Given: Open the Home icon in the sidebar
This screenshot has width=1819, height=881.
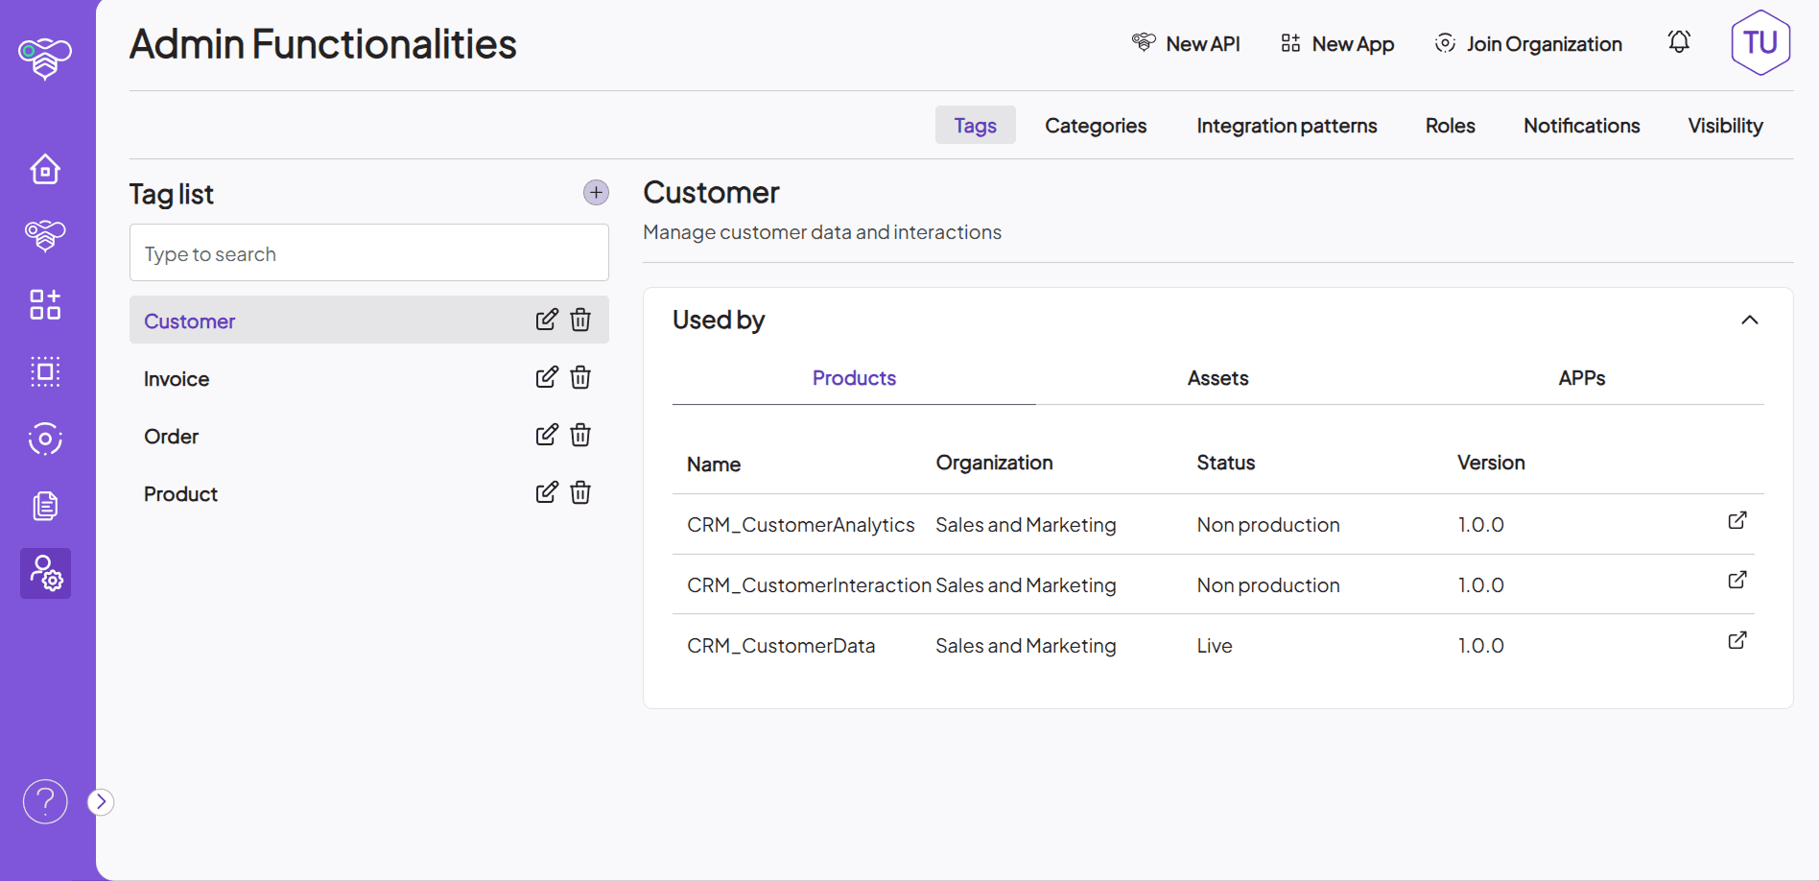Looking at the screenshot, I should (x=44, y=169).
